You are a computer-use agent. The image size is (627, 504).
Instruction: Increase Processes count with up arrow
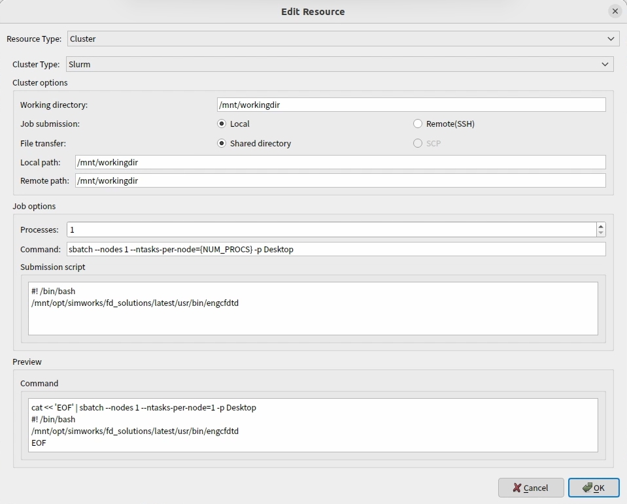tap(600, 226)
